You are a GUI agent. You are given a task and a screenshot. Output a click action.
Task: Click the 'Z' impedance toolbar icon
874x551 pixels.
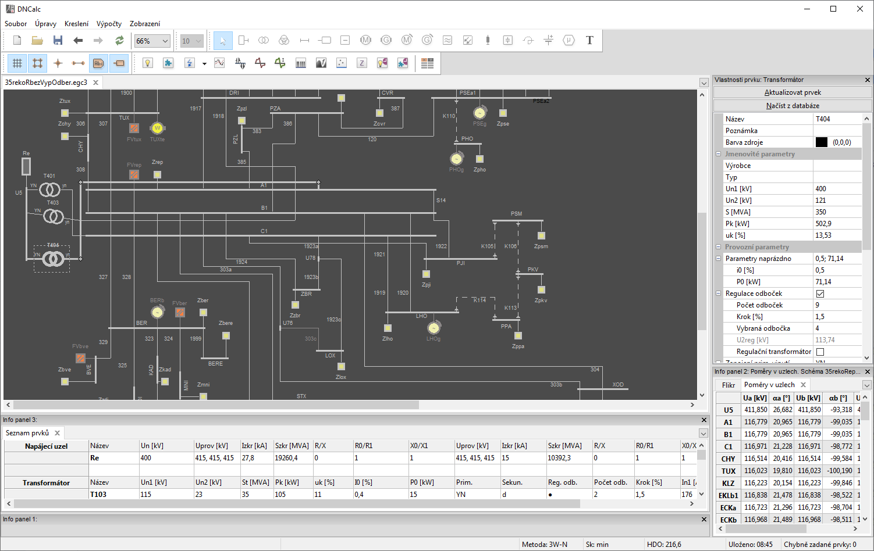(x=362, y=63)
